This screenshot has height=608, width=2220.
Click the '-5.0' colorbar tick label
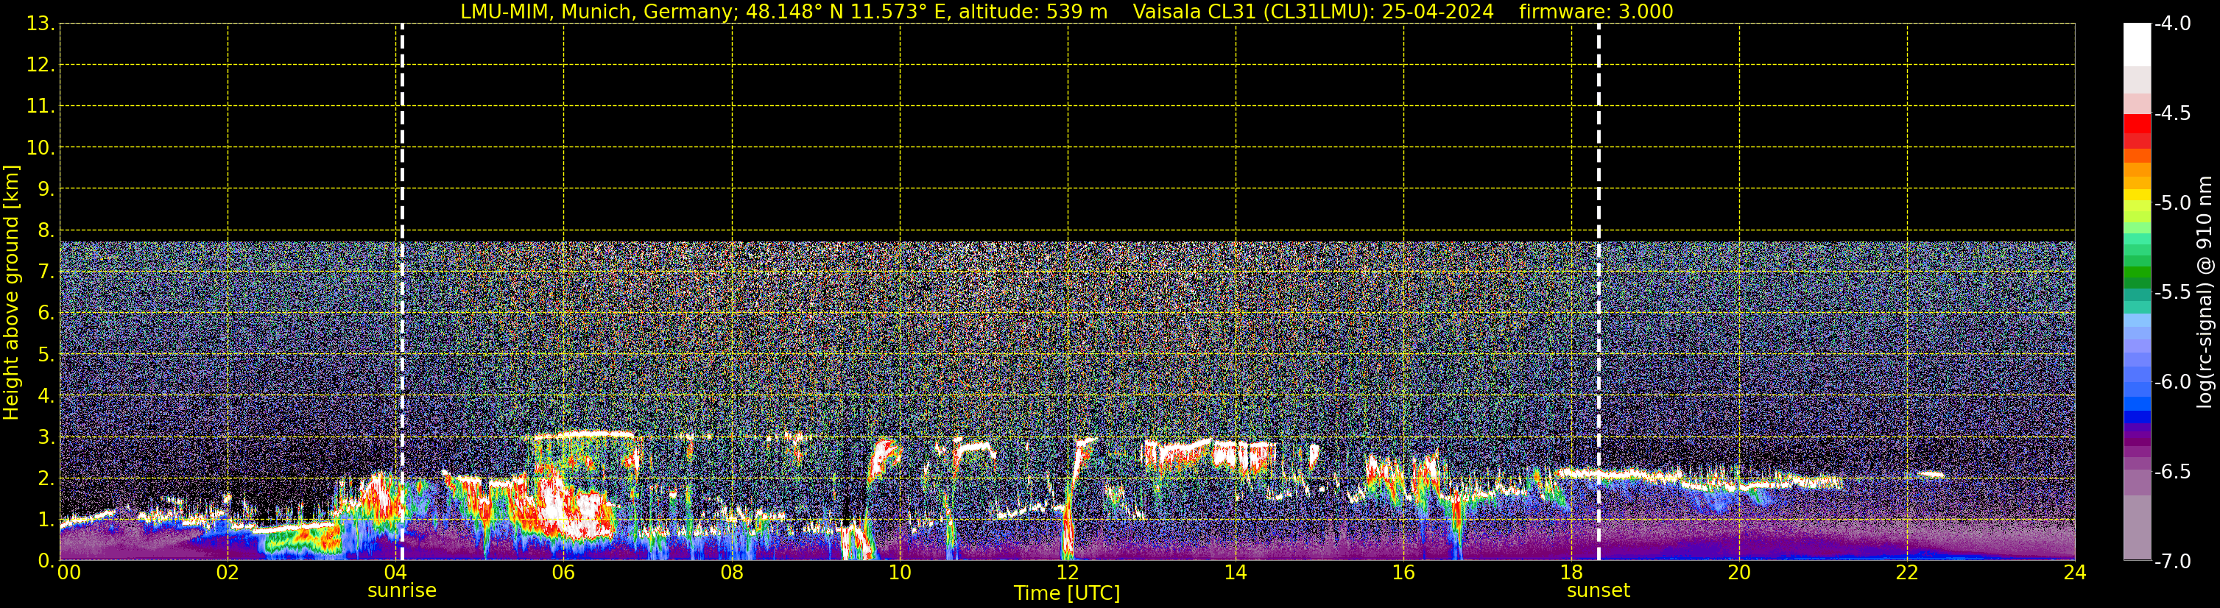click(x=2171, y=203)
